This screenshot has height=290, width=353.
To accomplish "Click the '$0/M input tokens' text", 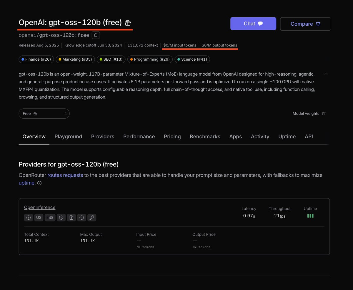I will coord(180,45).
